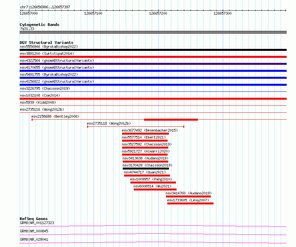The height and width of the screenshot is (247, 296).
Task: Click nsv1032108 (Coe2014) label
Action: [x=40, y=95]
